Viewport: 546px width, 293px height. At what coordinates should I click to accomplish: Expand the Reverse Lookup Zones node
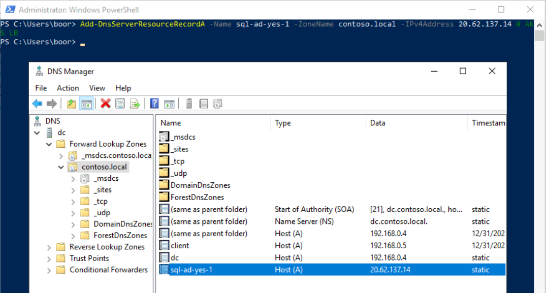click(x=49, y=247)
